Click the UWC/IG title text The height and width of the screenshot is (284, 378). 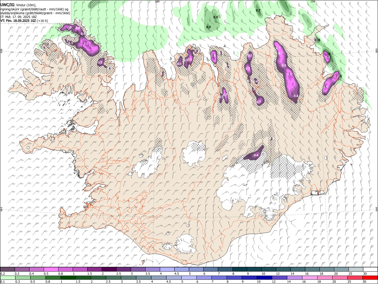pos(7,5)
